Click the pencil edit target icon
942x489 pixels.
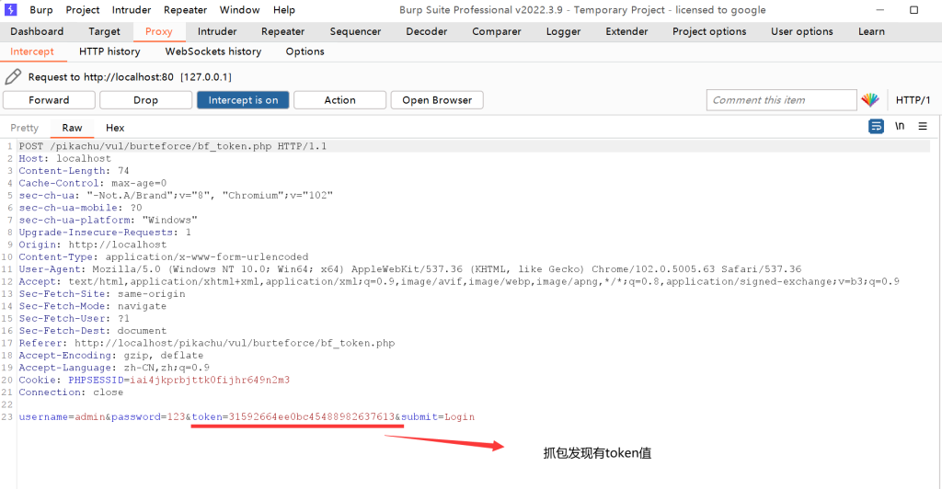(13, 77)
